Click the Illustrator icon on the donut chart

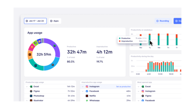(30, 54)
